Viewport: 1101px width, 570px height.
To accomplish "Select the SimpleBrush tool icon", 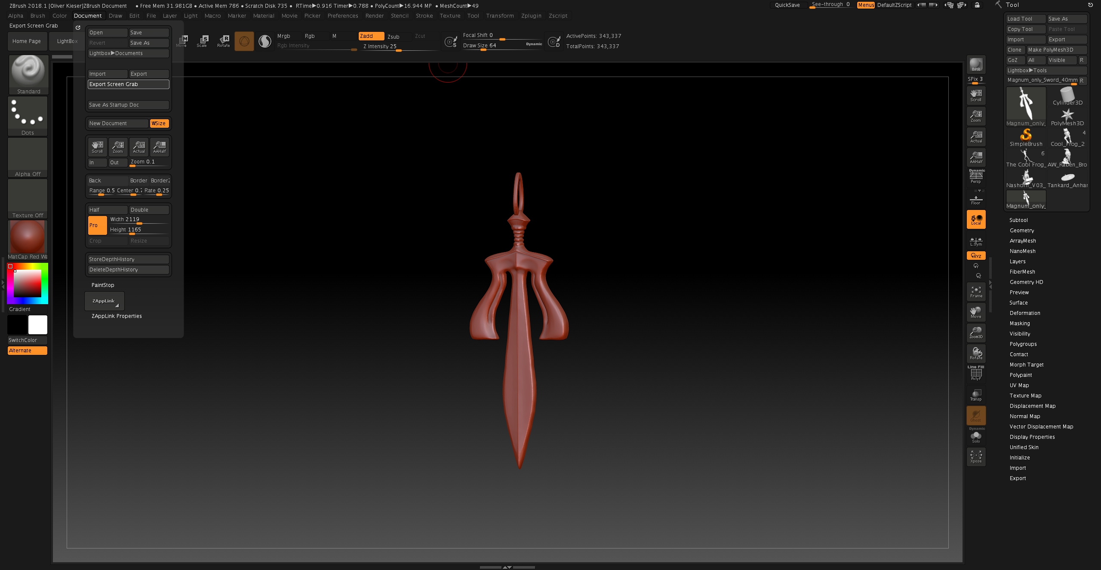I will pyautogui.click(x=1026, y=138).
